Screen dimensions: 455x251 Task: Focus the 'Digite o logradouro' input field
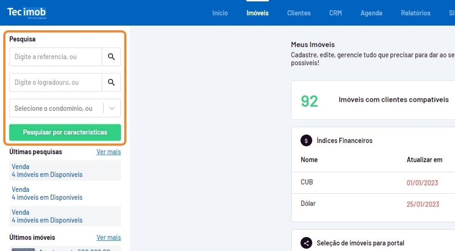click(56, 82)
